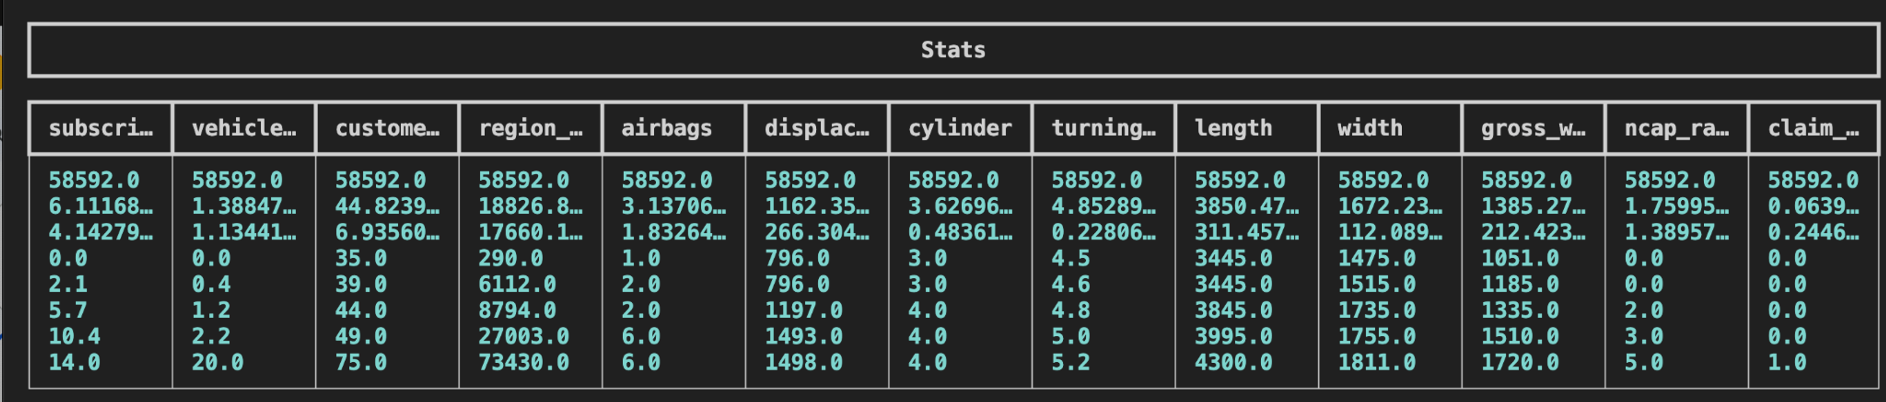Click the 6112.0 value
This screenshot has width=1886, height=402.
coord(518,284)
